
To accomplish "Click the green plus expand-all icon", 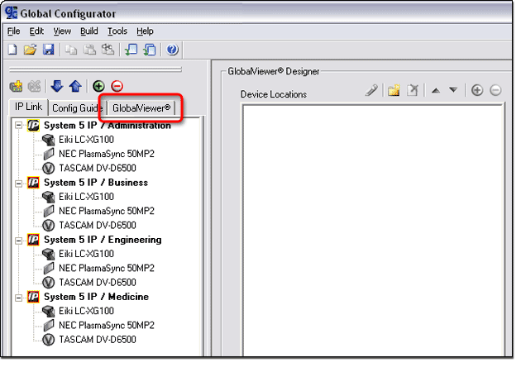I will (98, 86).
